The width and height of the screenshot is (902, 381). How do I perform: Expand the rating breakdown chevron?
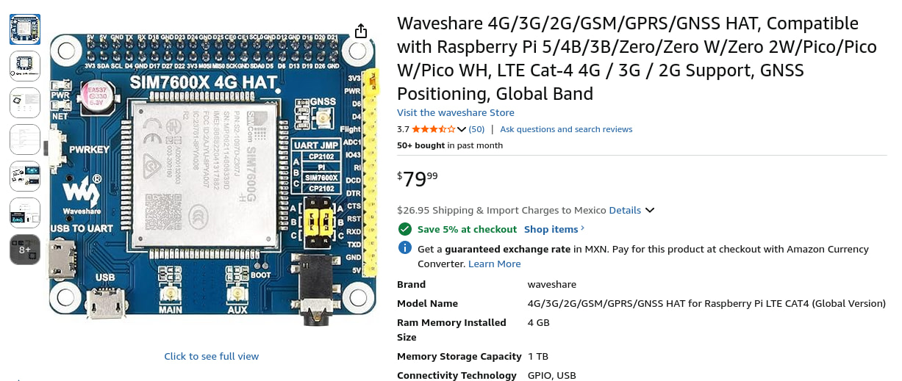pyautogui.click(x=462, y=129)
